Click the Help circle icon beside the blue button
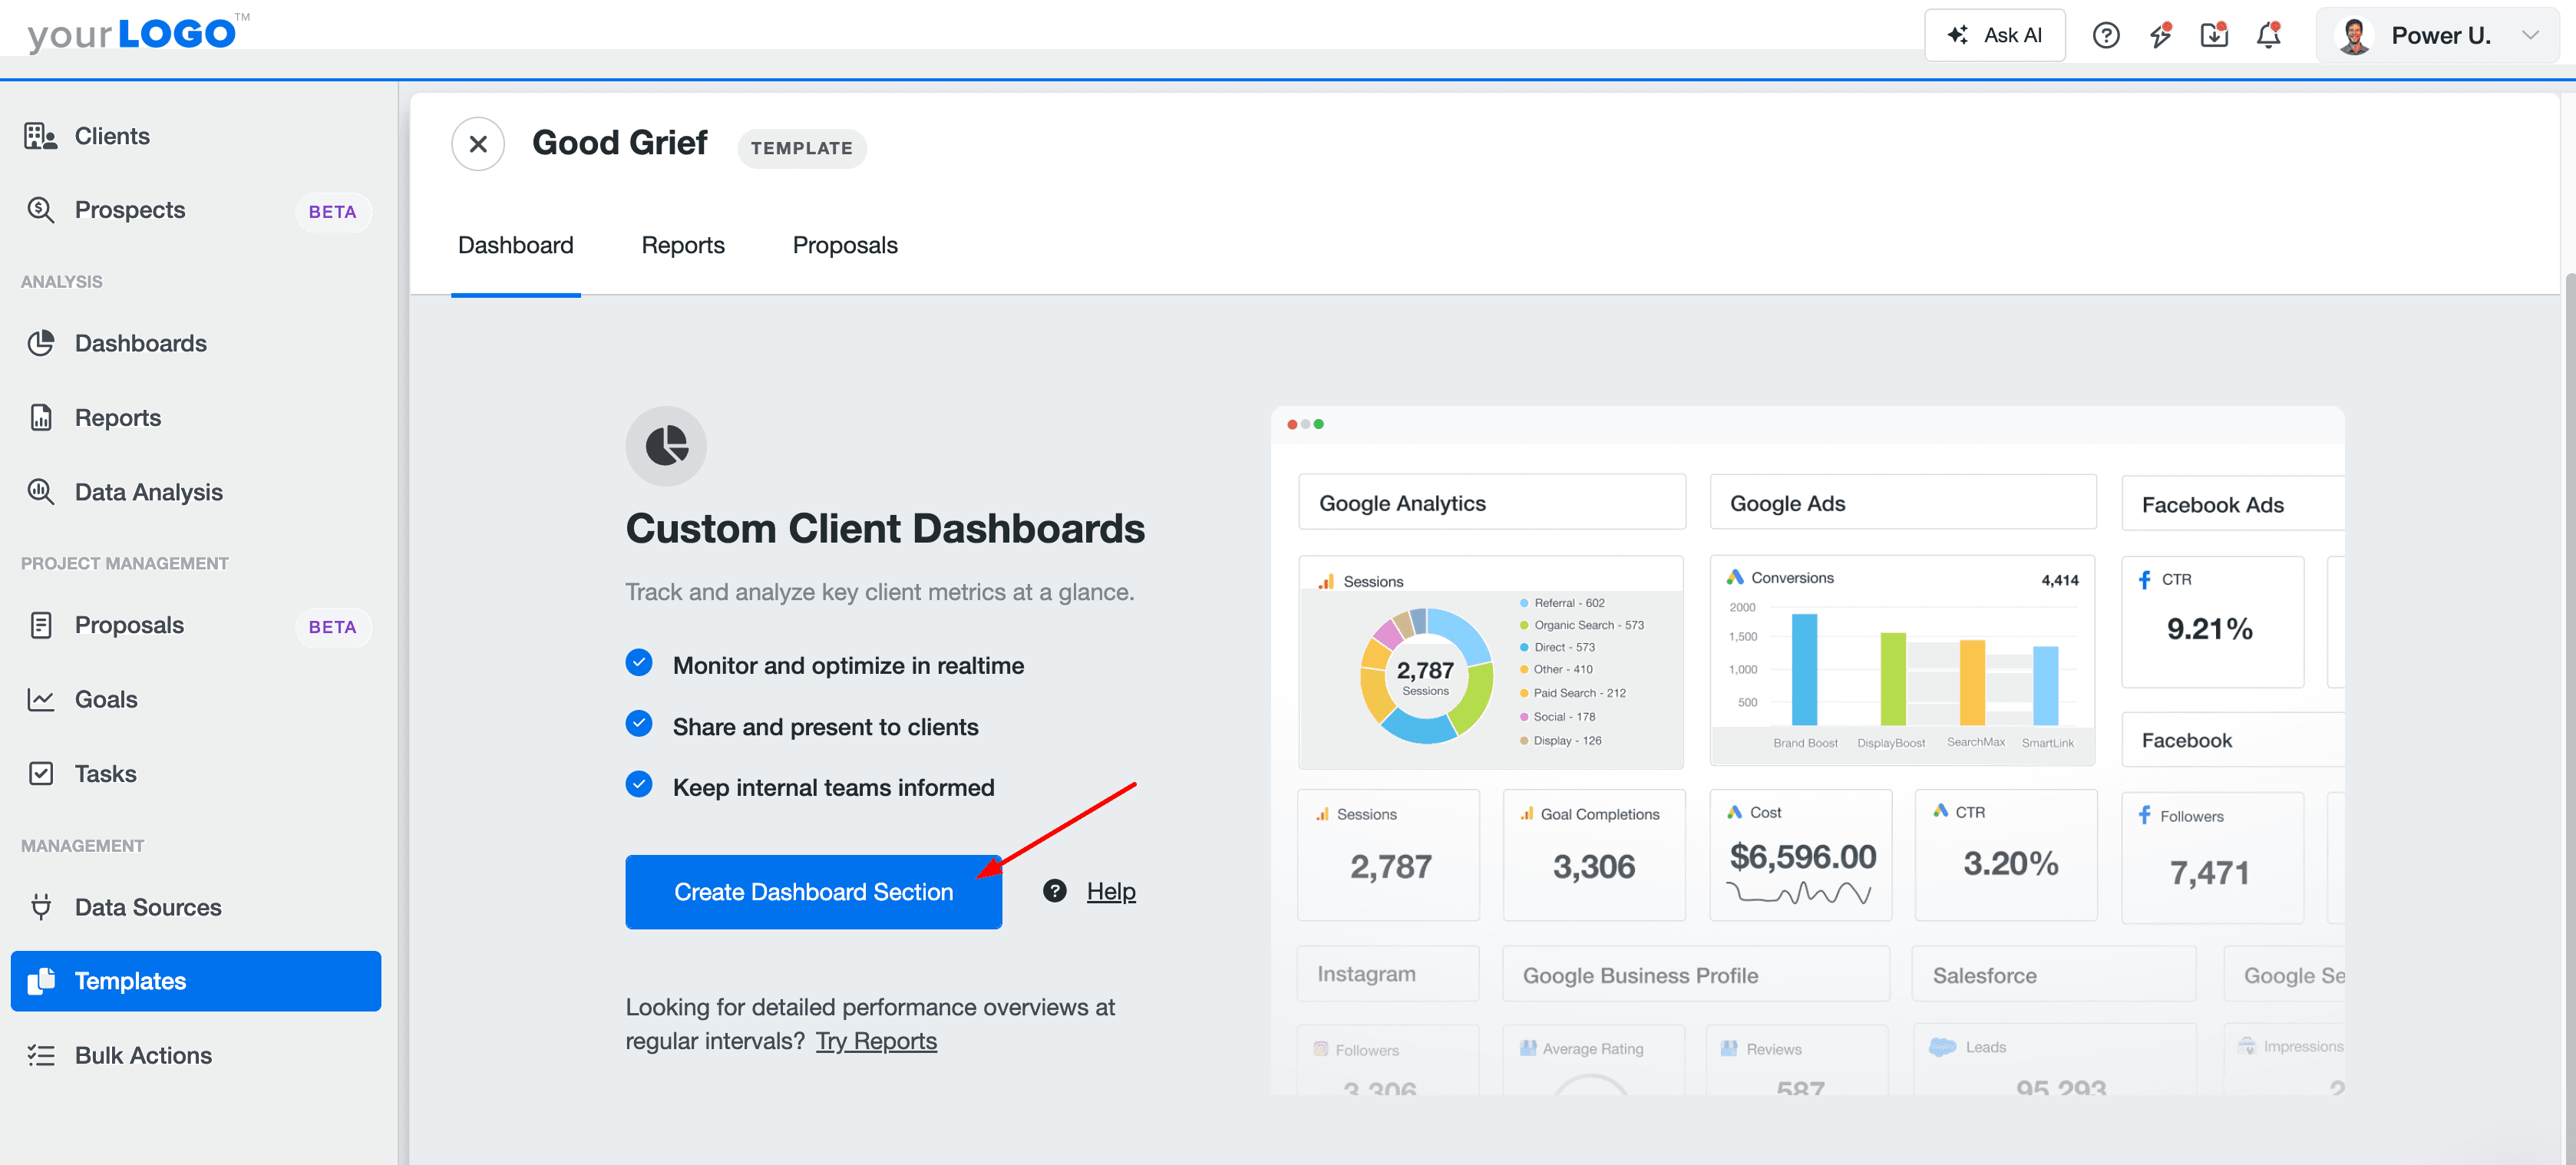 click(1054, 890)
